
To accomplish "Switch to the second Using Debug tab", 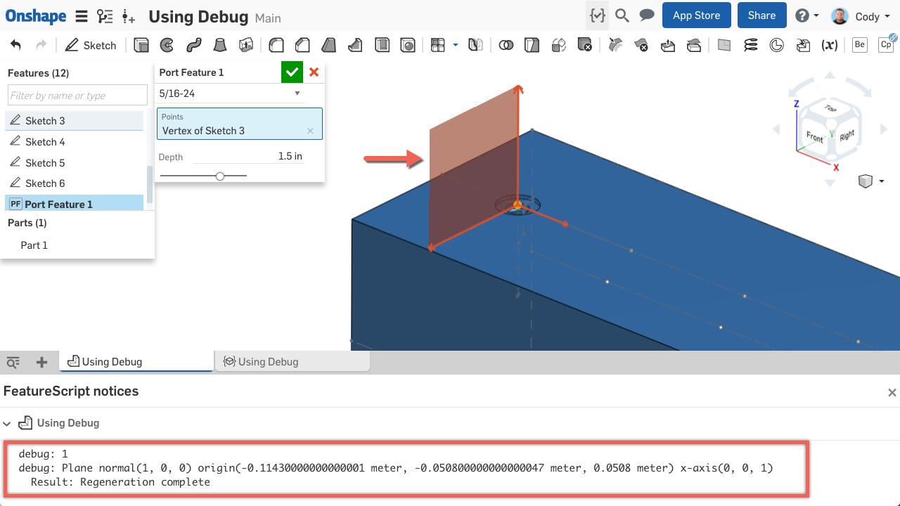I will [x=268, y=362].
